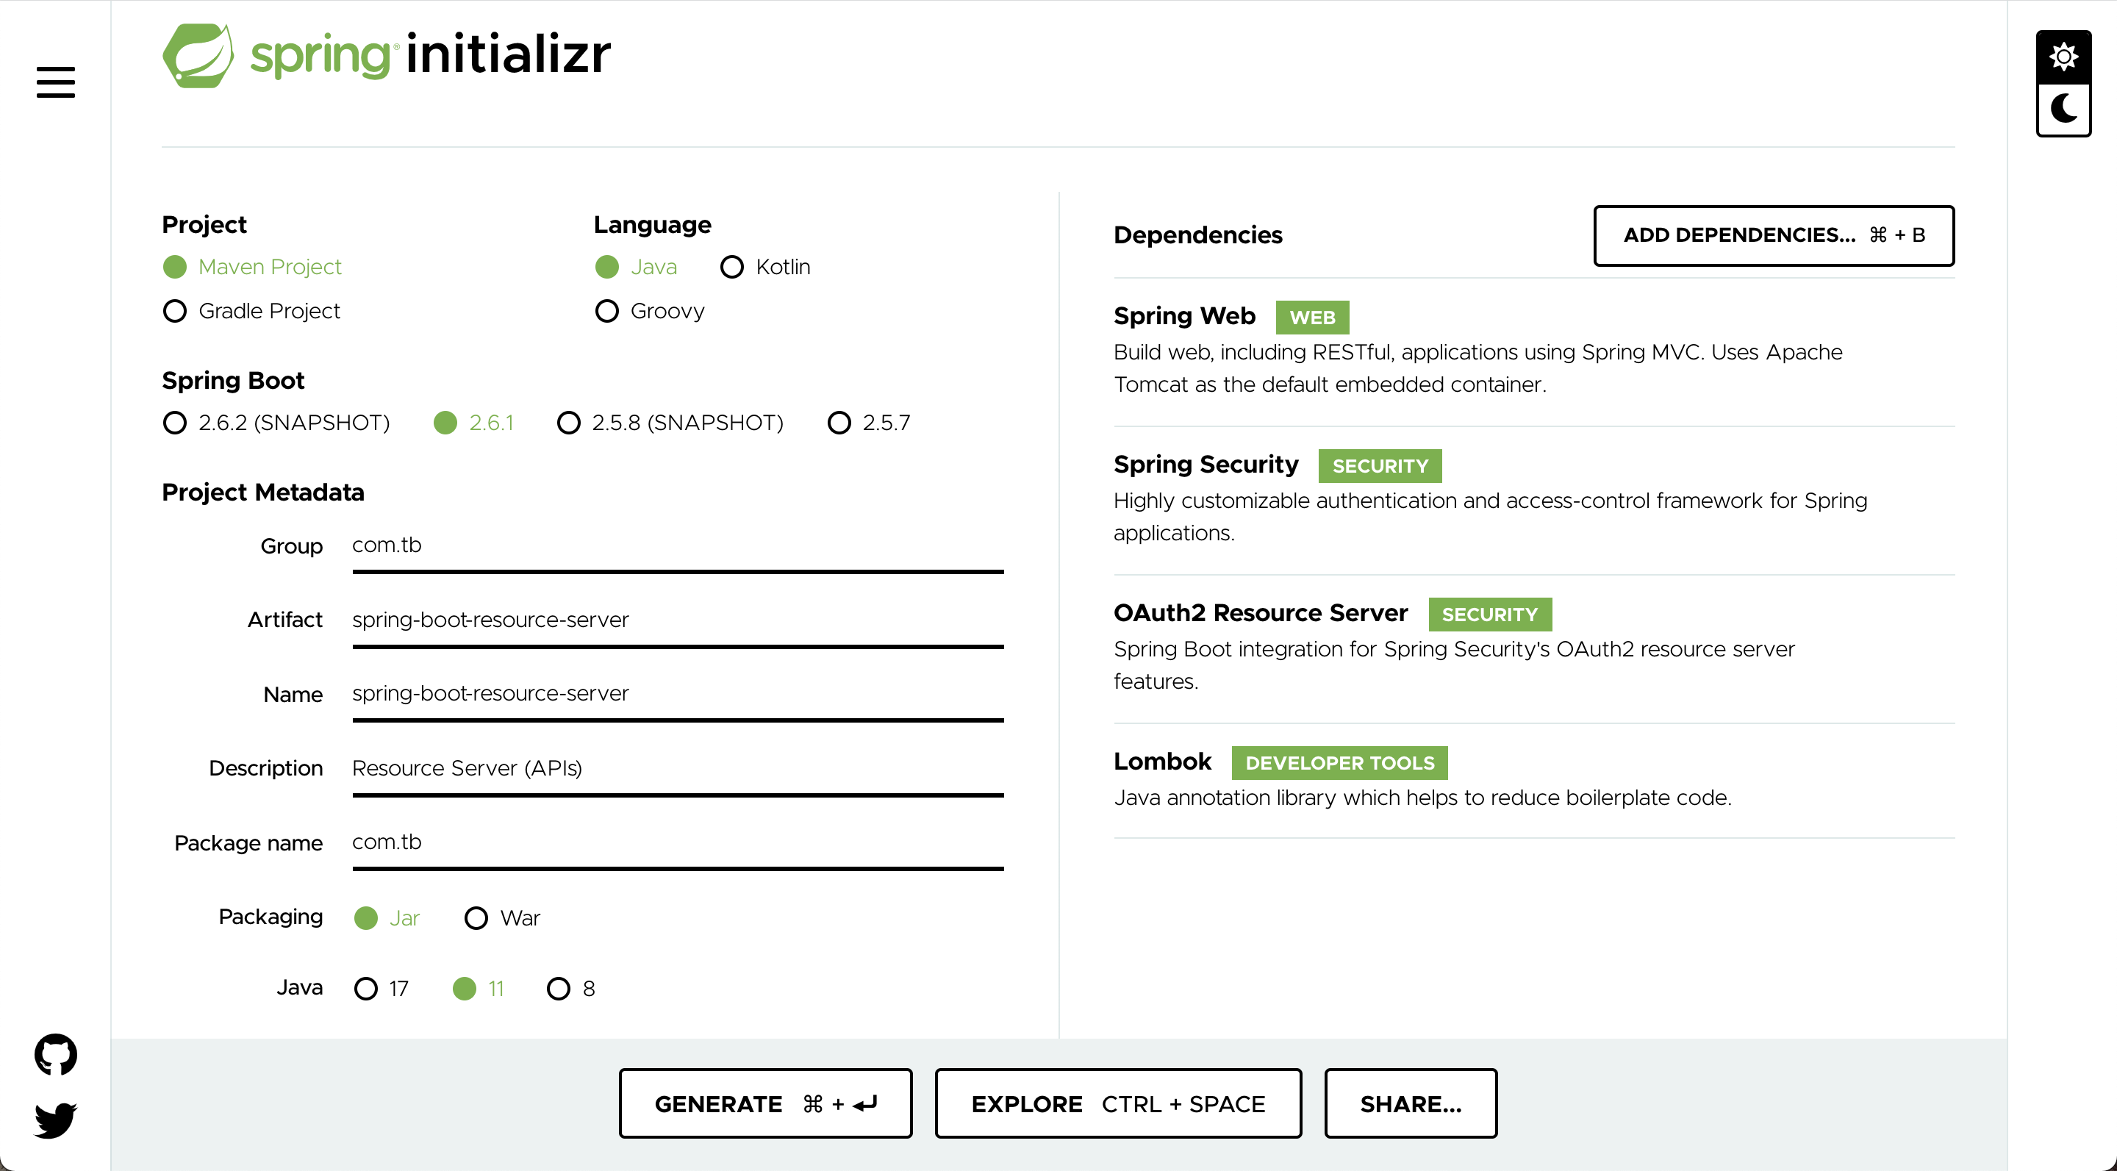Click the Spring leaf logo

(198, 55)
